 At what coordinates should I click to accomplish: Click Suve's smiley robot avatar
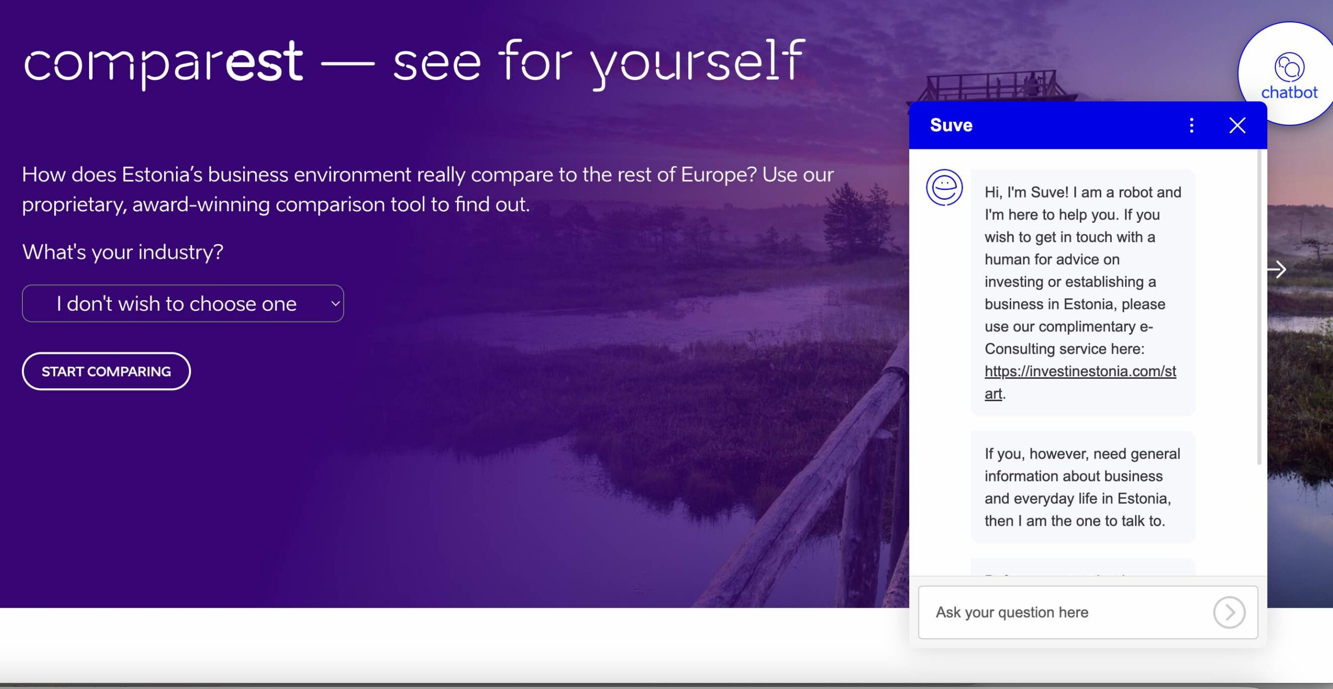point(944,187)
